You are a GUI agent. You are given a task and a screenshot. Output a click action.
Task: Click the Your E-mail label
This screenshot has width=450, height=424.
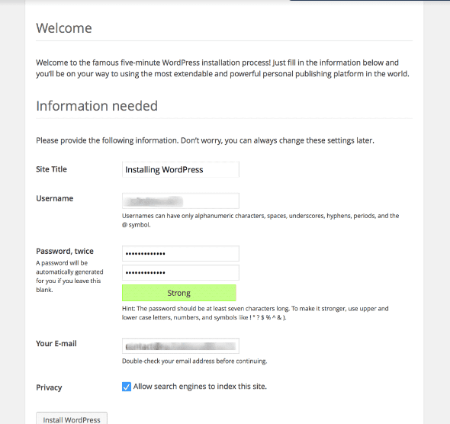[x=56, y=344]
